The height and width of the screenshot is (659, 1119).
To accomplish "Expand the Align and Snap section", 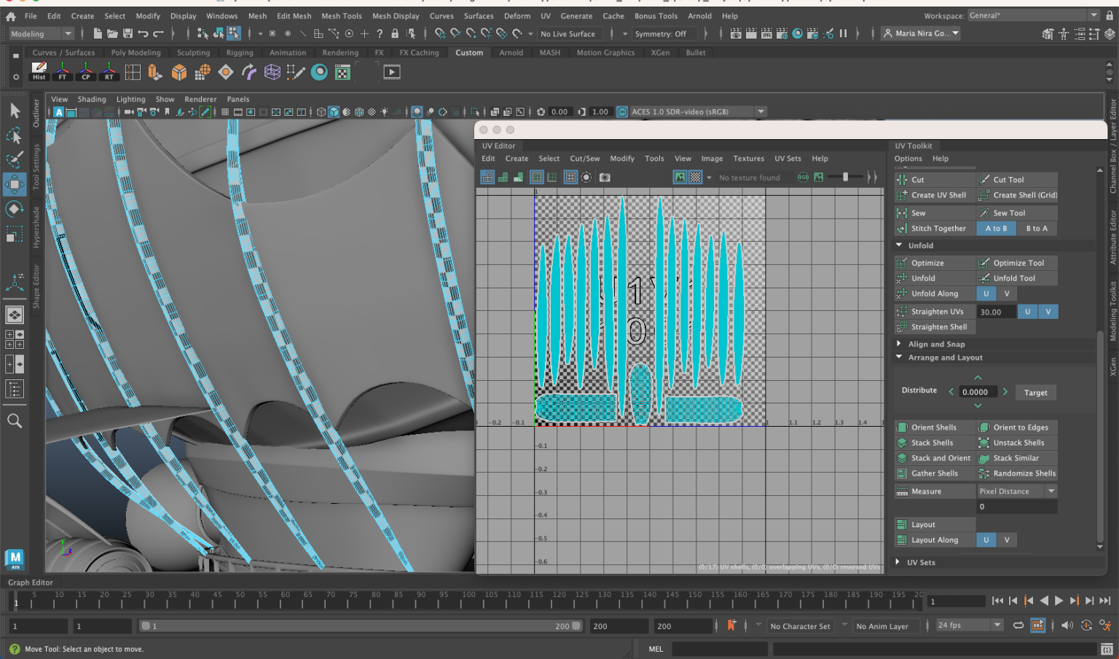I will click(x=899, y=344).
